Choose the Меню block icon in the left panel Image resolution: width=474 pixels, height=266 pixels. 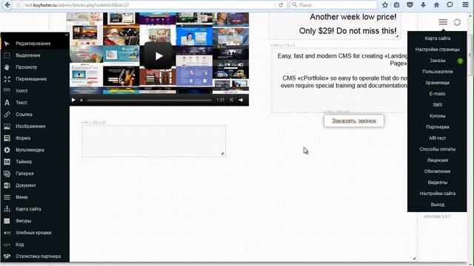(7, 197)
